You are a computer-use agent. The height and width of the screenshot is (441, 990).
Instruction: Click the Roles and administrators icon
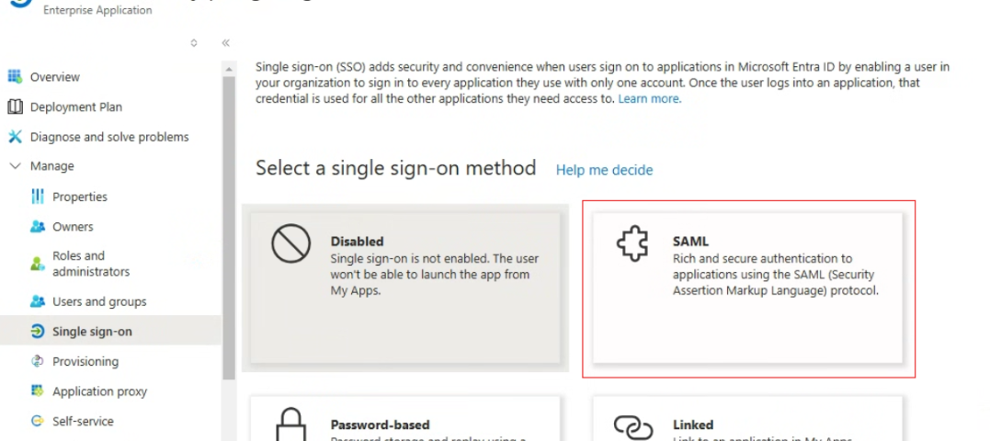tap(38, 264)
